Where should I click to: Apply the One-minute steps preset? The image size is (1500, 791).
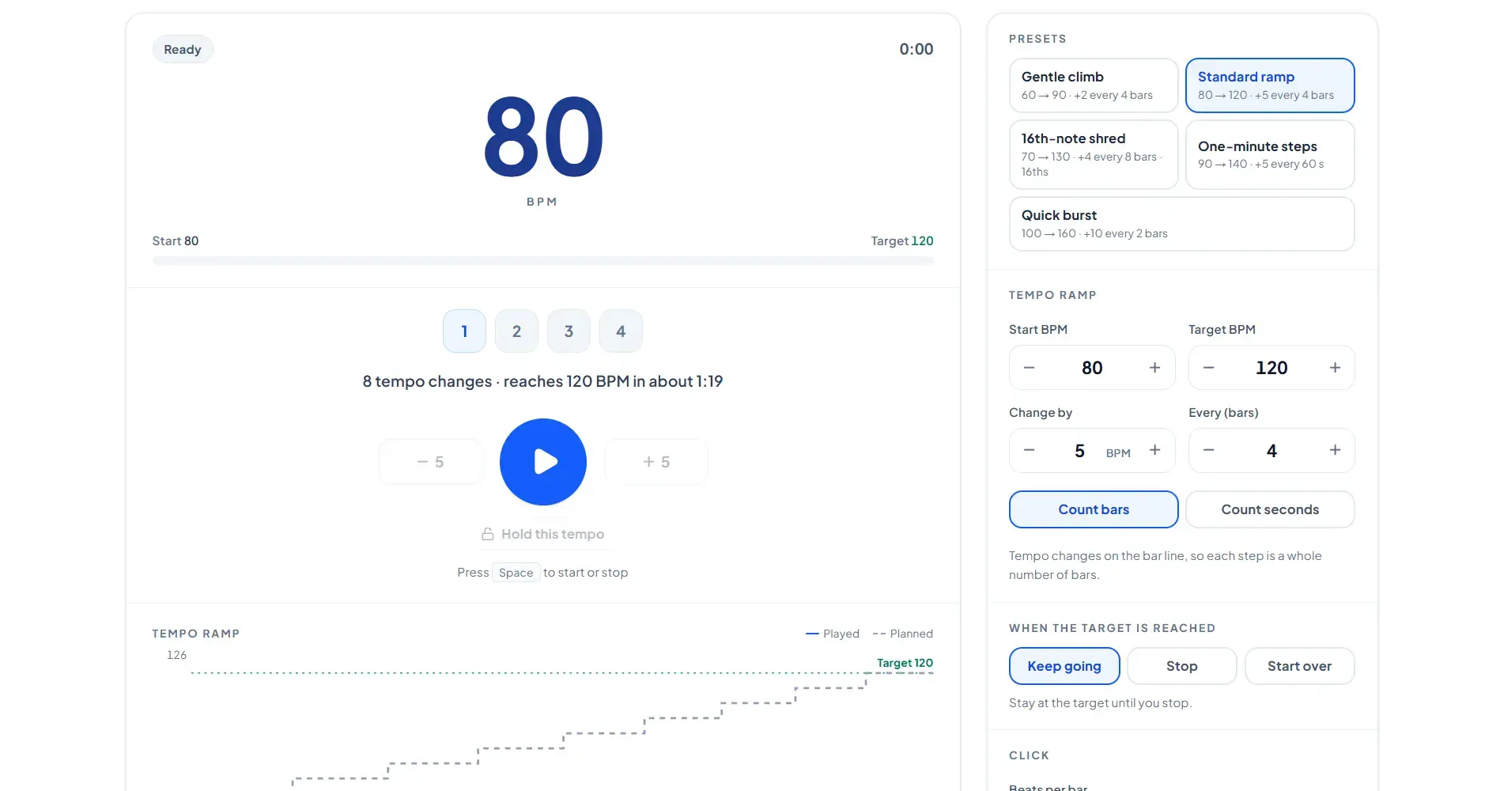tap(1270, 154)
